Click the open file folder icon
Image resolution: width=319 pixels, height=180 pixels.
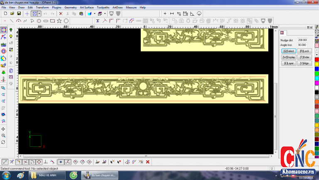pyautogui.click(x=12, y=14)
